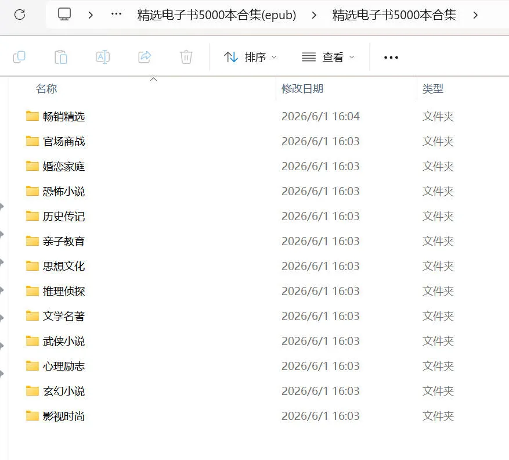Click the folder icon of 影视时尚

(x=33, y=415)
